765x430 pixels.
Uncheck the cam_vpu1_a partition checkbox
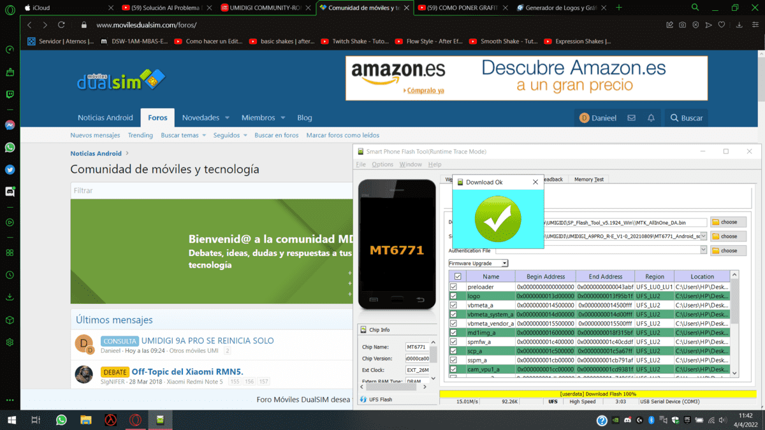pyautogui.click(x=453, y=369)
